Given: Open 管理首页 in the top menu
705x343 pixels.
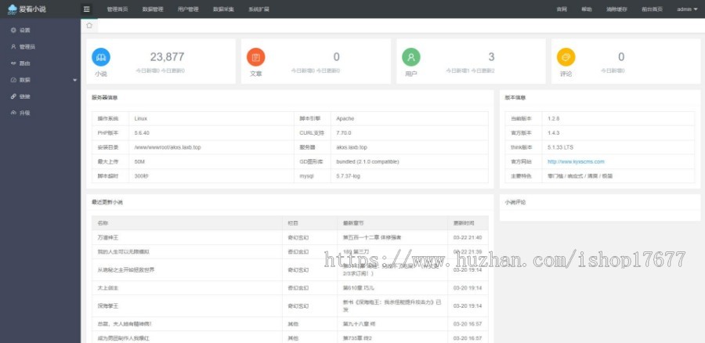Looking at the screenshot, I should click(117, 9).
